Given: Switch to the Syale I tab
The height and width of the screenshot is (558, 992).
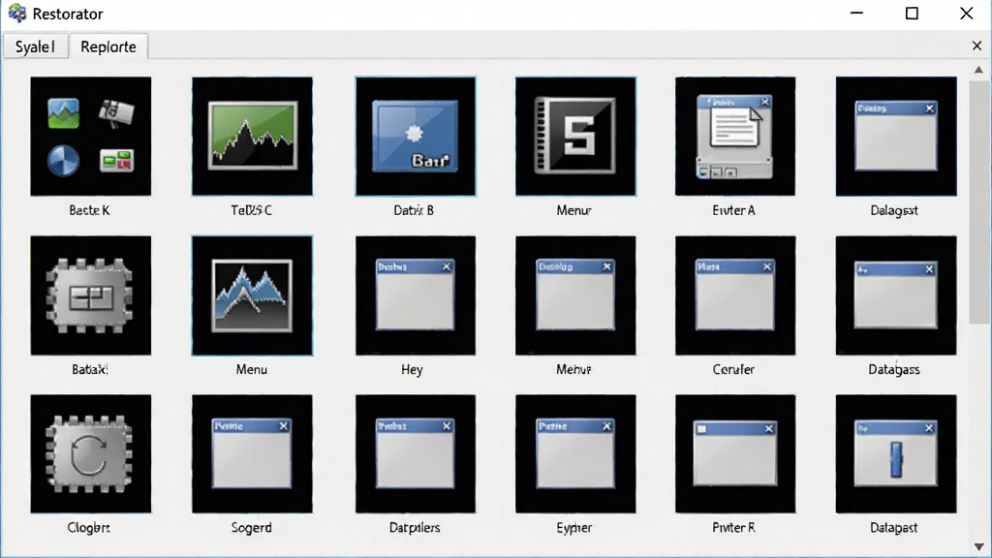Looking at the screenshot, I should 36,46.
